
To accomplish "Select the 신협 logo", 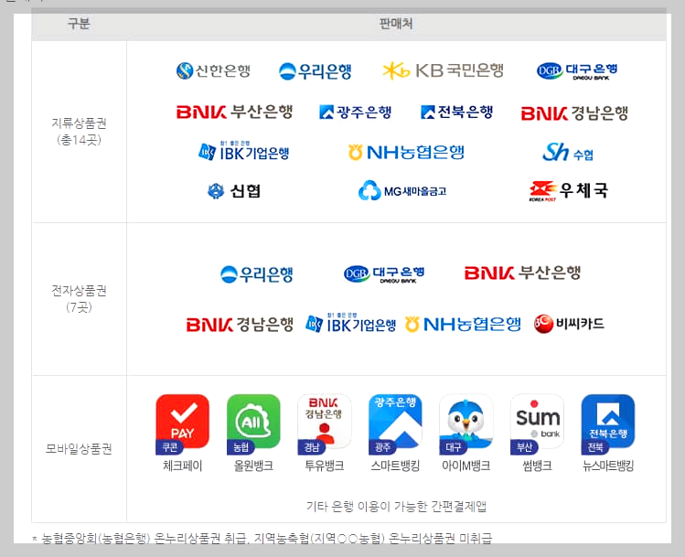I will tap(234, 191).
